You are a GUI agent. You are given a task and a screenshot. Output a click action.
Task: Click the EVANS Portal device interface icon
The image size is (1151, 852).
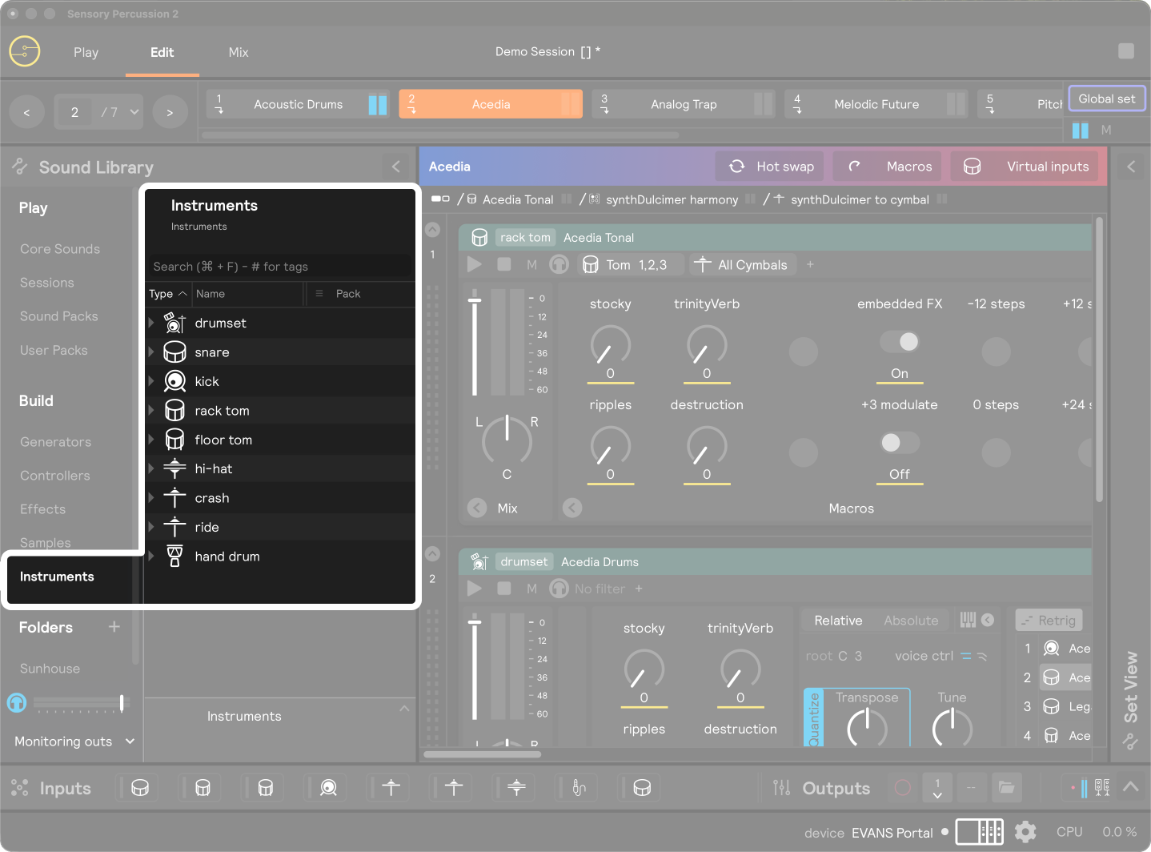pos(980,832)
